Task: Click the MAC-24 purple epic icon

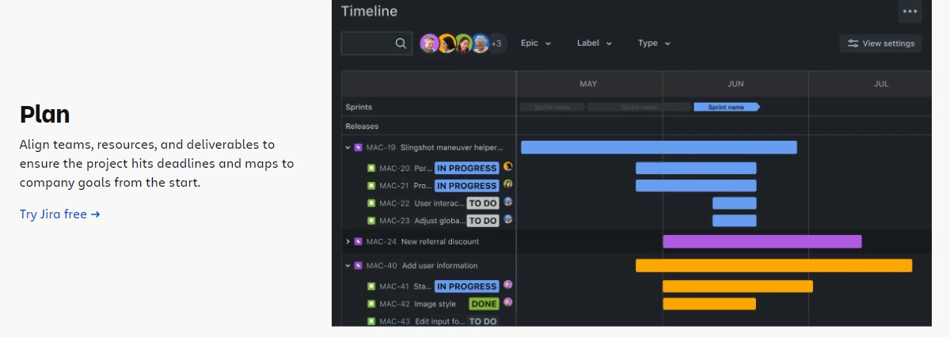Action: pos(358,241)
